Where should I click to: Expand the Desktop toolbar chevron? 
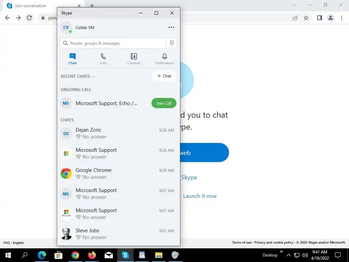(281, 252)
